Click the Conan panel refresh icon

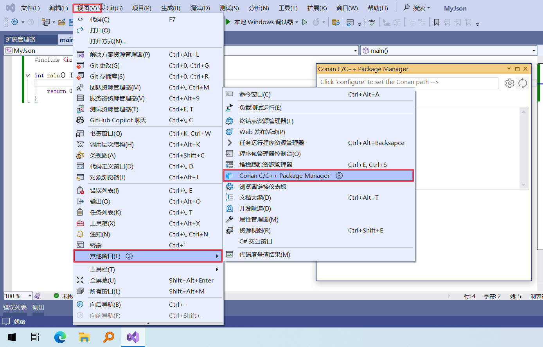tap(523, 83)
